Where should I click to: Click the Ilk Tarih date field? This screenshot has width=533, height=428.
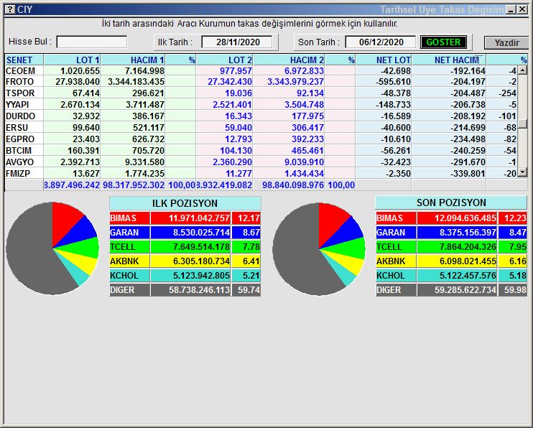236,42
